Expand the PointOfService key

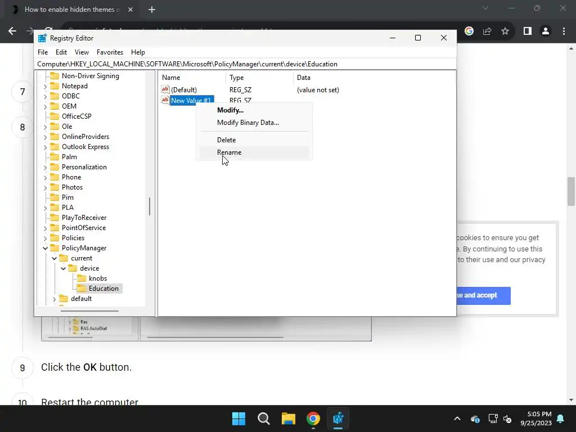45,228
